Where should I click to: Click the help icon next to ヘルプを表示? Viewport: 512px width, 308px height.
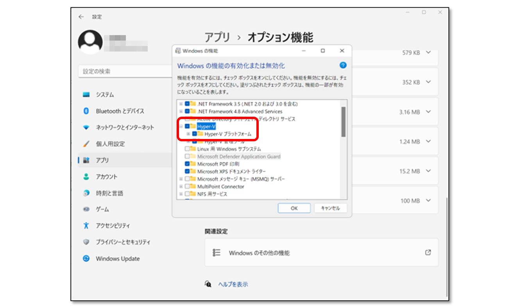pos(209,284)
